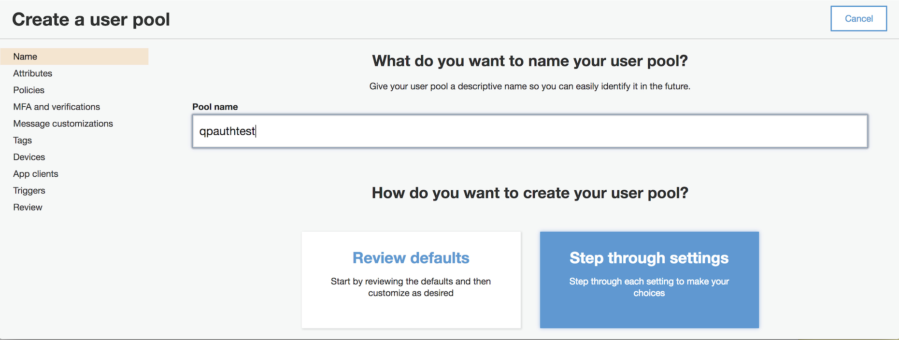This screenshot has height=340, width=899.
Task: Go to the Devices step
Action: [x=29, y=157]
